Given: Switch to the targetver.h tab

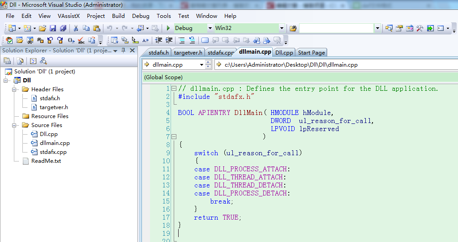Looking at the screenshot, I should pyautogui.click(x=188, y=52).
